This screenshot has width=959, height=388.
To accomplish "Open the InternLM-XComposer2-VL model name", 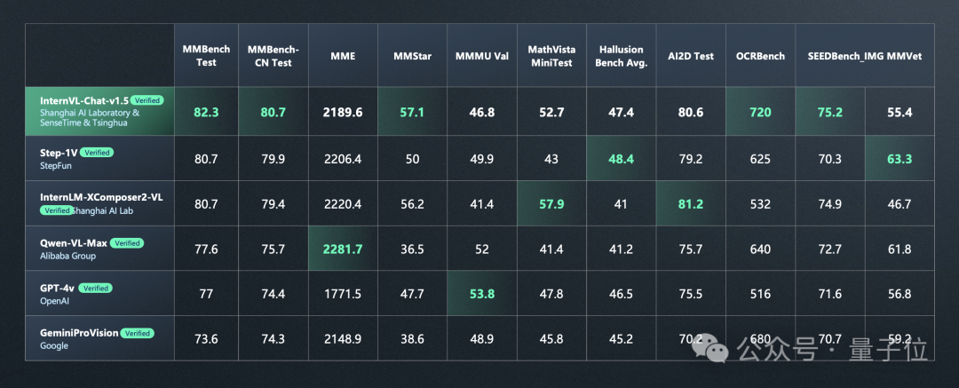I will coord(101,197).
